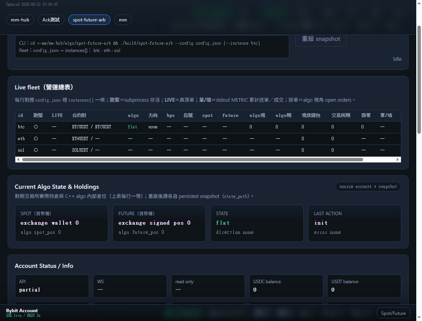The width and height of the screenshot is (422, 321).
Task: Click the API partial status card
Action: (52, 286)
